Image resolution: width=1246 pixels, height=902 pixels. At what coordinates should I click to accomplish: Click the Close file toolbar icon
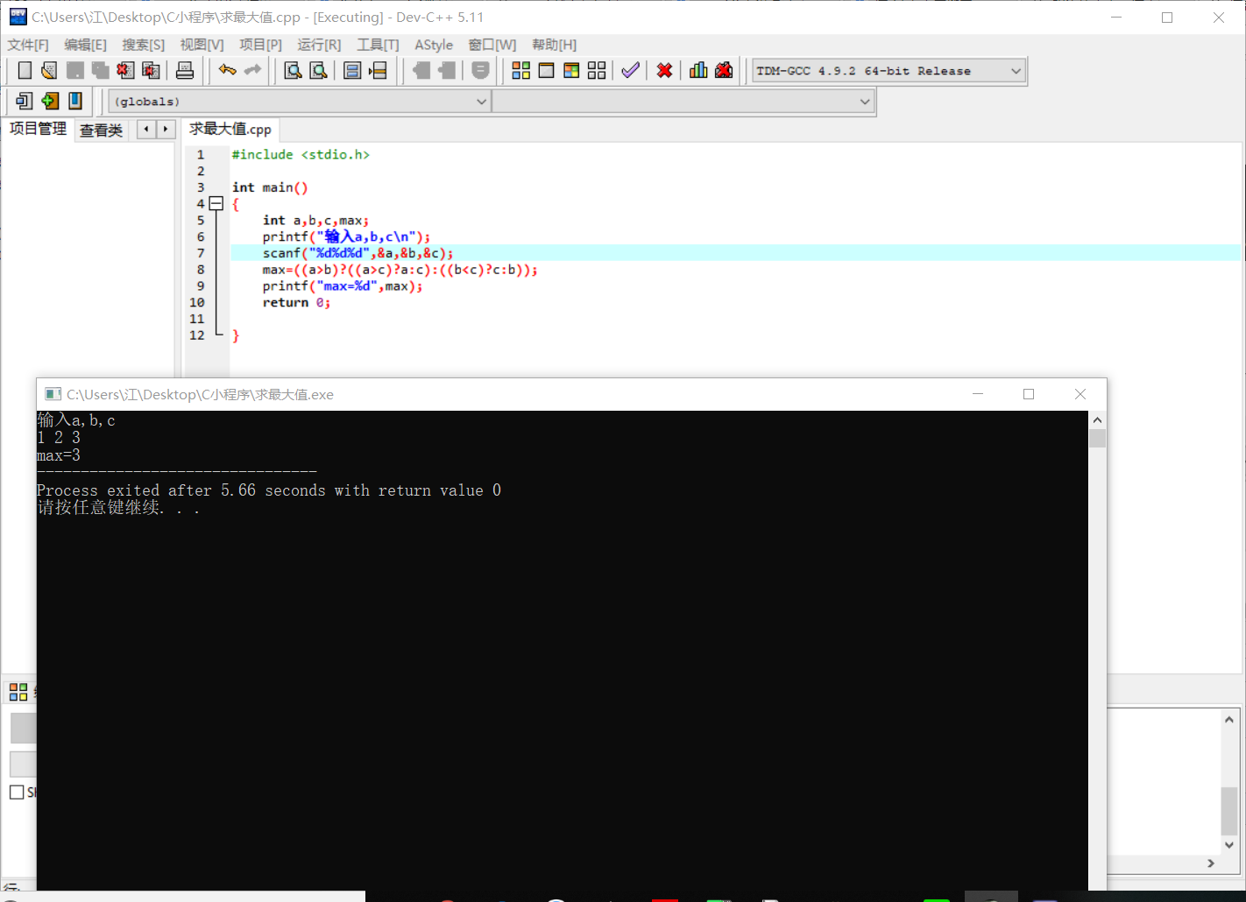[x=125, y=71]
